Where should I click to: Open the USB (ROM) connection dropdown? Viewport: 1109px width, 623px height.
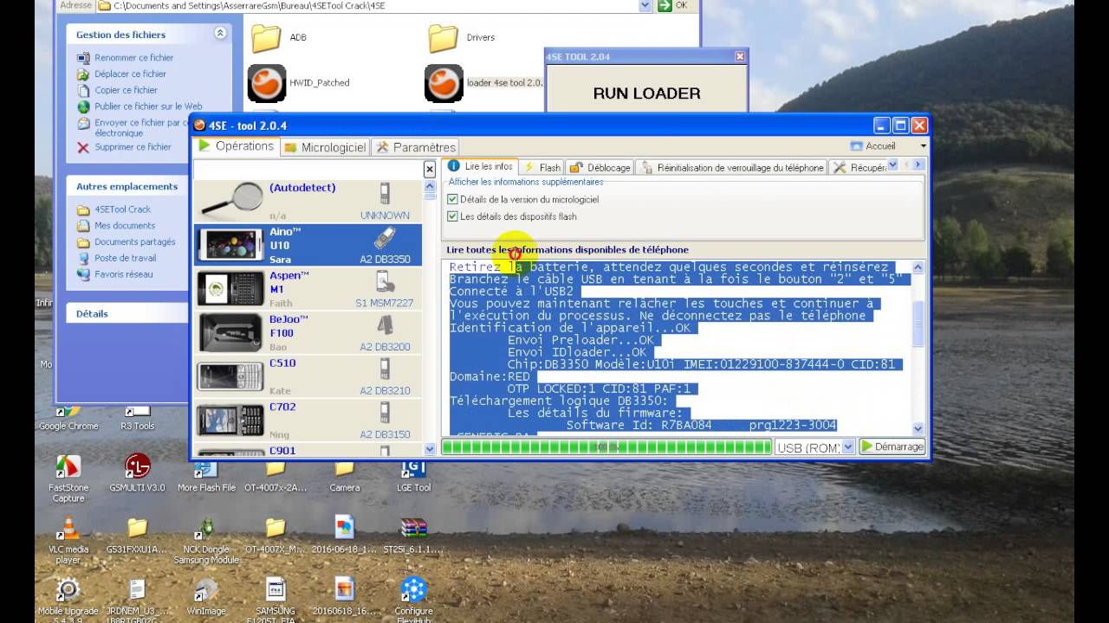click(848, 447)
